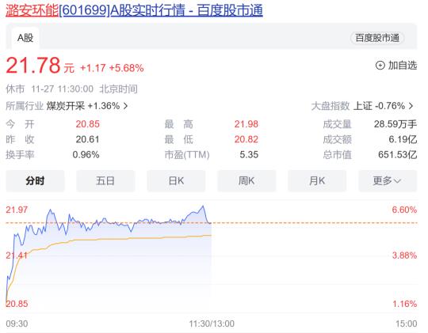This screenshot has height=333, width=428.
Task: Click the 上证 -0.76% index link
Action: [379, 106]
